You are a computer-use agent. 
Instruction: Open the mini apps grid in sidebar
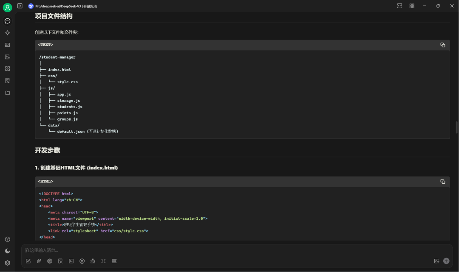8,69
